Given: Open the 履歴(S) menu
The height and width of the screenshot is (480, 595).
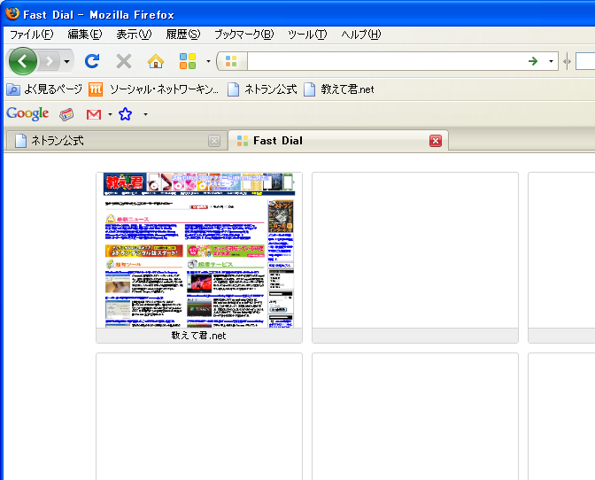Looking at the screenshot, I should pos(183,35).
